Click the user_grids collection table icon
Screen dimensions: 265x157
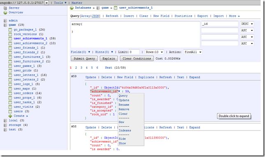(x=10, y=70)
